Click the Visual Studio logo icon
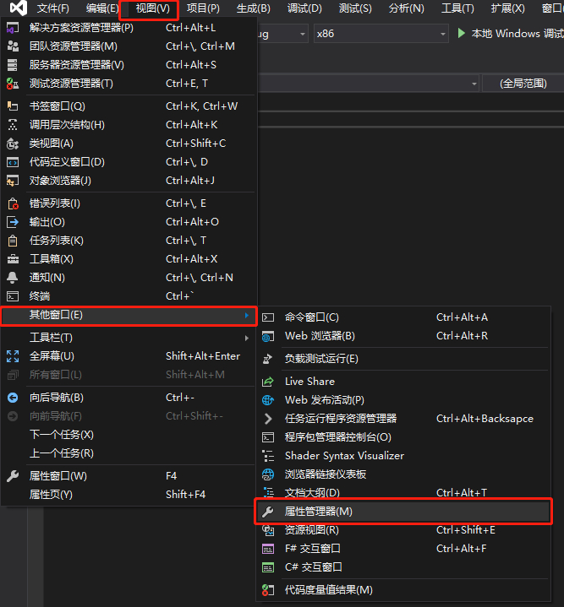The width and height of the screenshot is (564, 607). click(x=19, y=8)
